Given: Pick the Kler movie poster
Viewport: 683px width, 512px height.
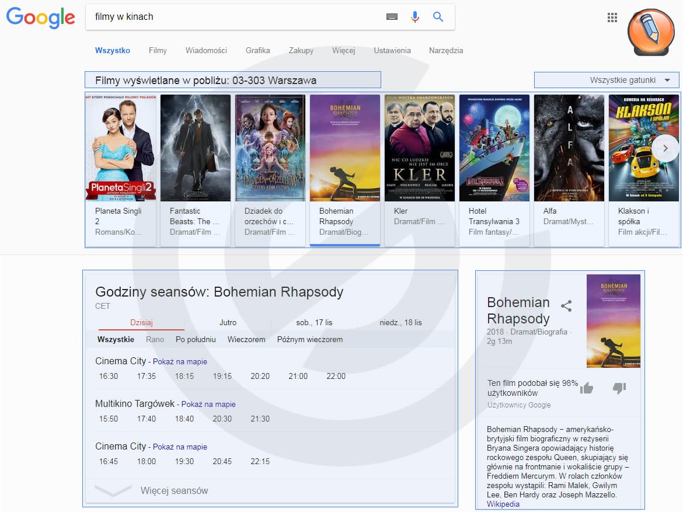Looking at the screenshot, I should click(420, 148).
